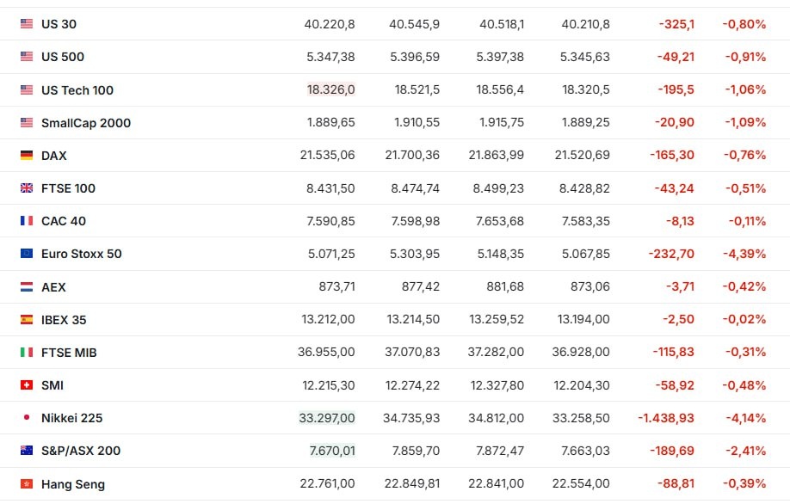Viewport: 790px width, 504px height.
Task: Click the US Tech 100 highlighted price 18.326,0
Action: 331,89
